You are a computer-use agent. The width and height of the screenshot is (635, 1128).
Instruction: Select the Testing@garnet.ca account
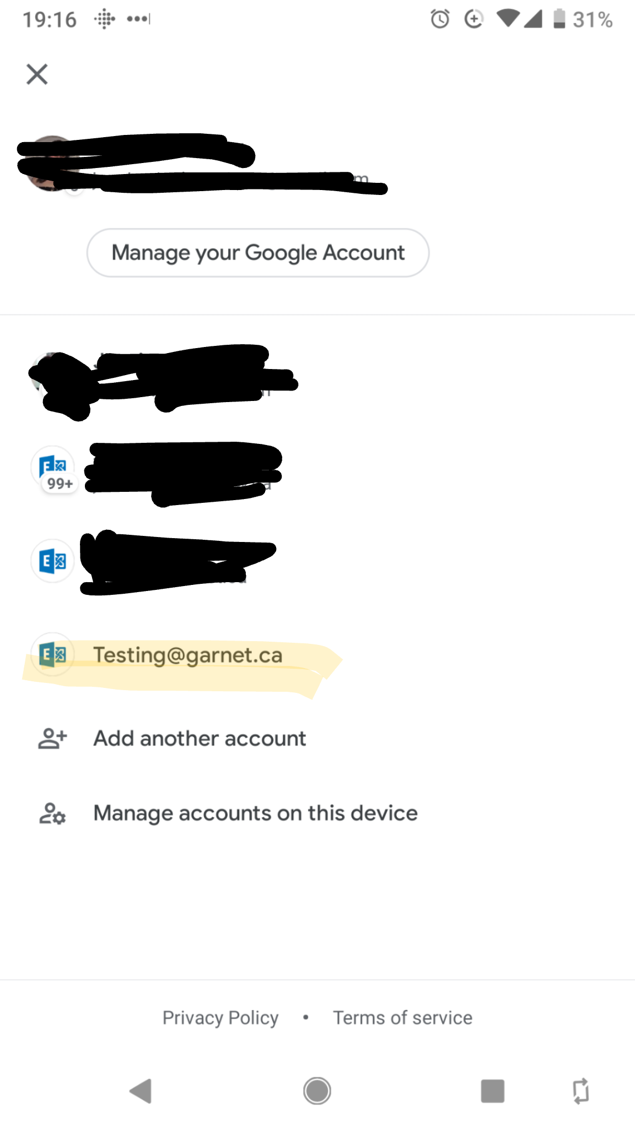(x=187, y=655)
